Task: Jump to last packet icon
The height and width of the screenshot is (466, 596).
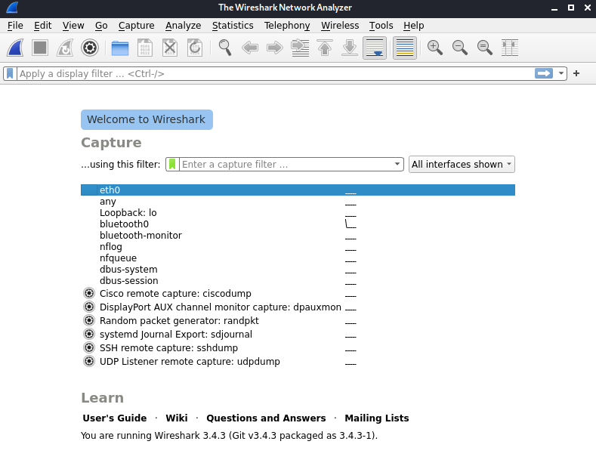Action: (x=350, y=48)
